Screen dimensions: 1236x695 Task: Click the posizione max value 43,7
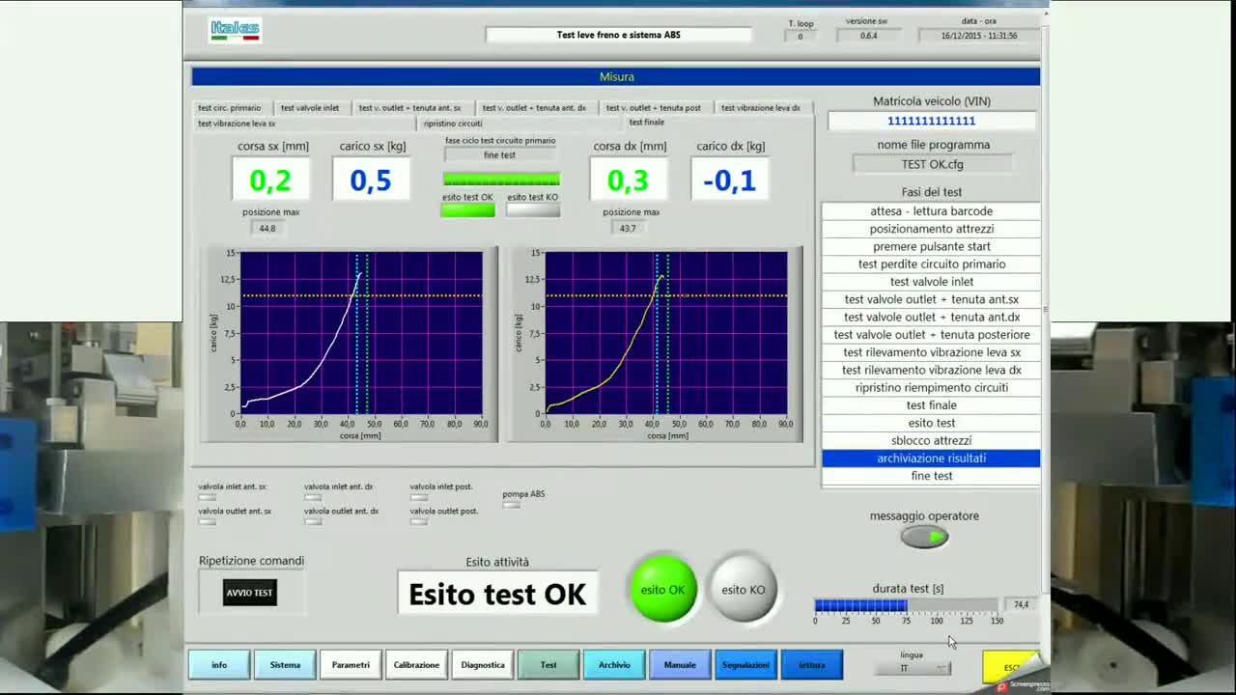(628, 228)
